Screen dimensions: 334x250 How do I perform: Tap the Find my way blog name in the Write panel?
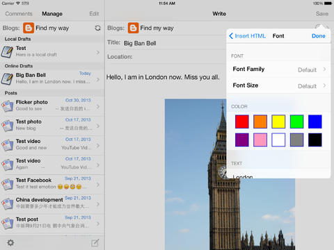157,28
